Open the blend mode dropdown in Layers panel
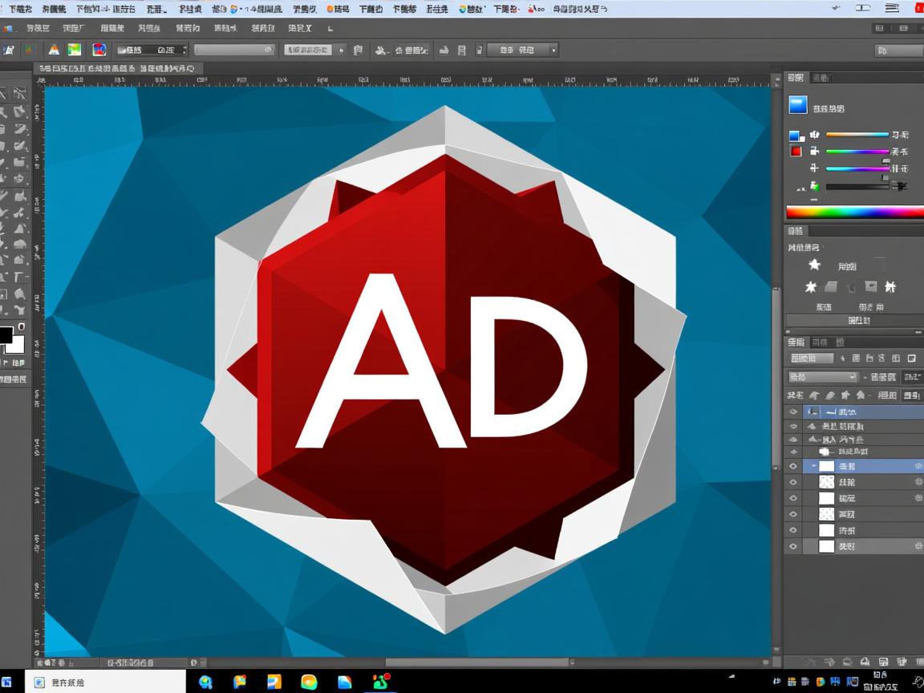 (x=822, y=377)
